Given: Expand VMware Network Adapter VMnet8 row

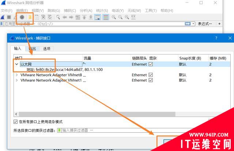Looking at the screenshot, I should pyautogui.click(x=17, y=75).
